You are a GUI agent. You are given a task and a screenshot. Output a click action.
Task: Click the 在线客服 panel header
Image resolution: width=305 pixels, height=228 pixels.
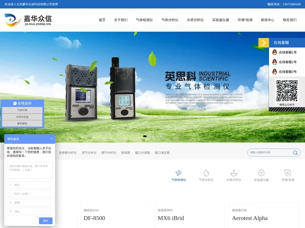pyautogui.click(x=287, y=43)
